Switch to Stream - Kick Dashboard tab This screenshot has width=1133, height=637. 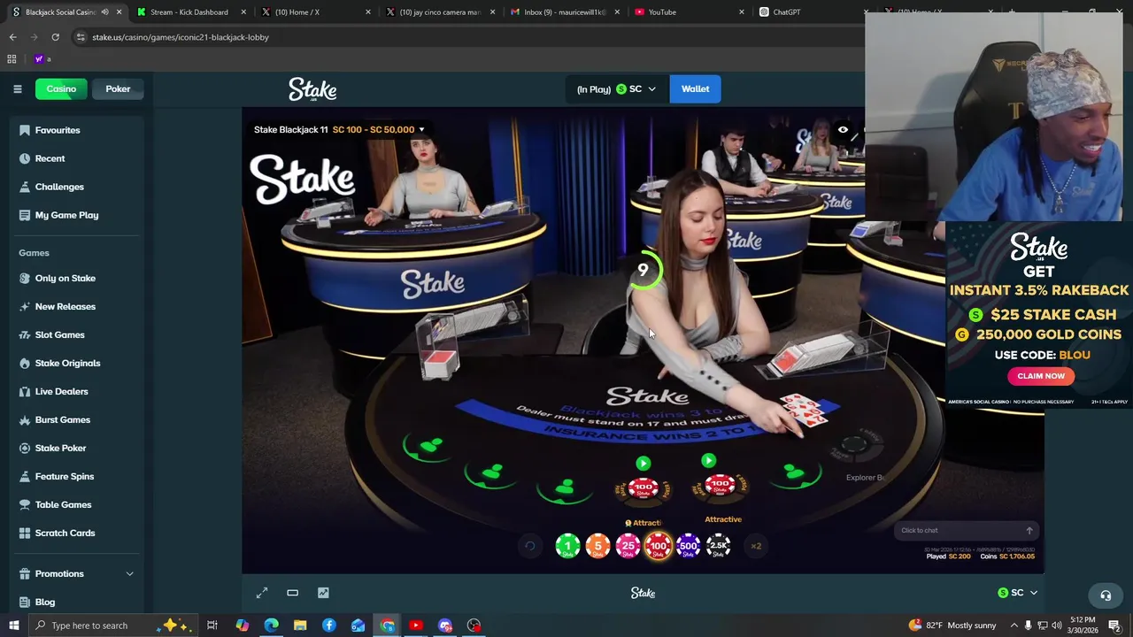pyautogui.click(x=189, y=12)
